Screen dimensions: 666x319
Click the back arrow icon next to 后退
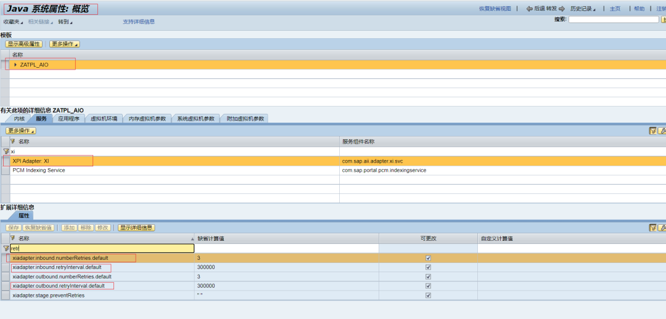(529, 9)
